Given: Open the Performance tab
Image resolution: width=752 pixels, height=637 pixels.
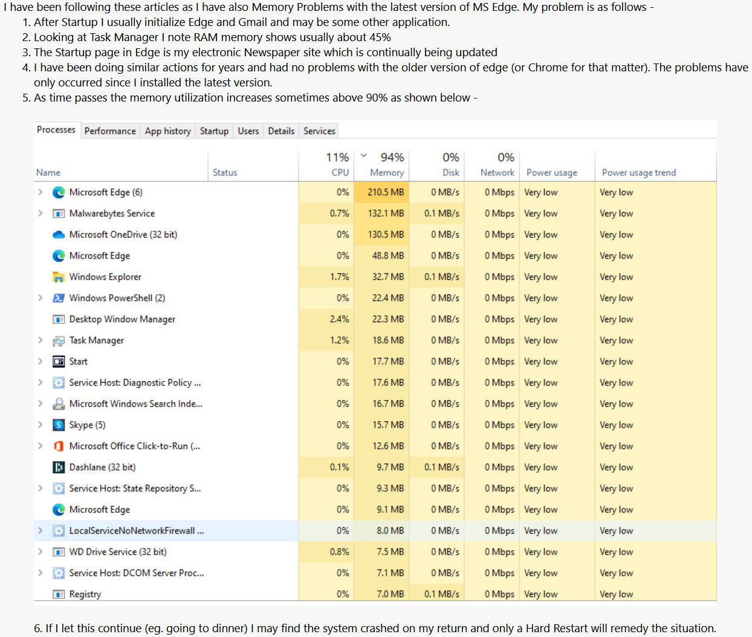Looking at the screenshot, I should coord(110,131).
